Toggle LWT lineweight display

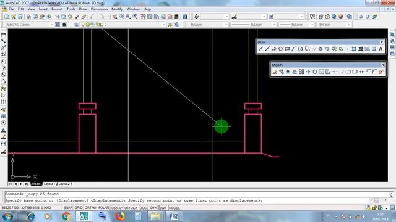(x=163, y=208)
